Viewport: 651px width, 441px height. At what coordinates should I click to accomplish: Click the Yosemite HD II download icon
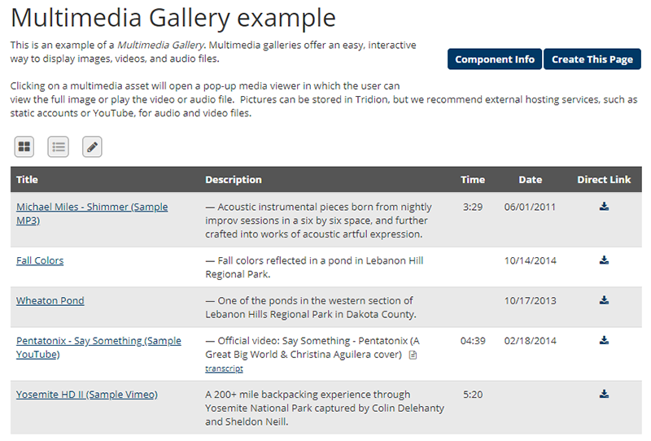pyautogui.click(x=604, y=395)
